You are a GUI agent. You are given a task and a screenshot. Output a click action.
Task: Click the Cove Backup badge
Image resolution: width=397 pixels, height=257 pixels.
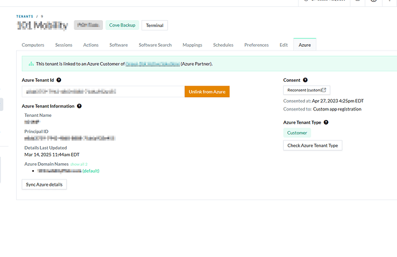click(123, 25)
